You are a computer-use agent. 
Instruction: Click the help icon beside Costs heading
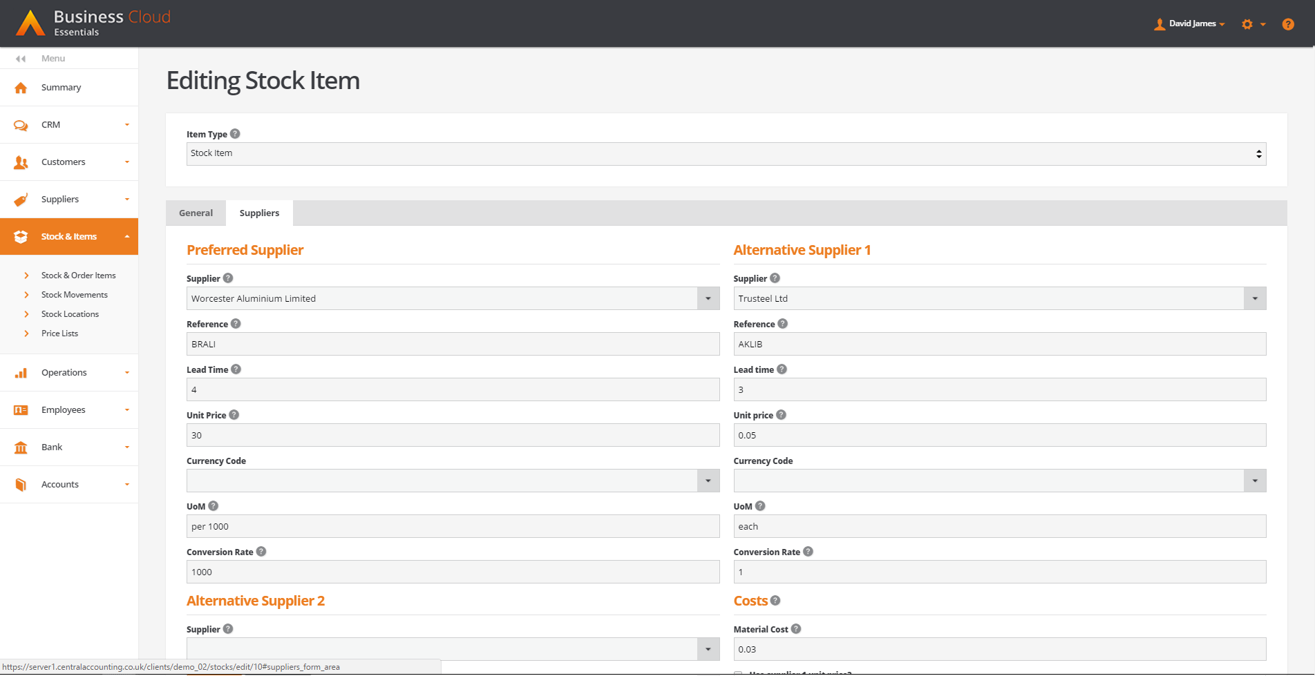[x=775, y=601]
